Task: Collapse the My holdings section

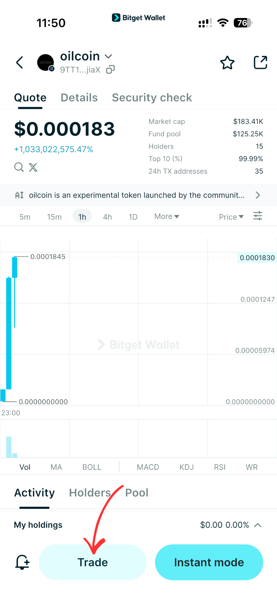Action: click(258, 525)
